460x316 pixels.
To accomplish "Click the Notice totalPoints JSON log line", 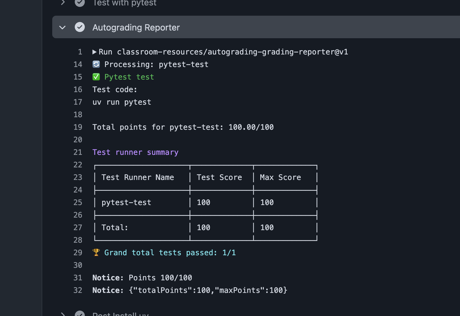I will click(190, 290).
